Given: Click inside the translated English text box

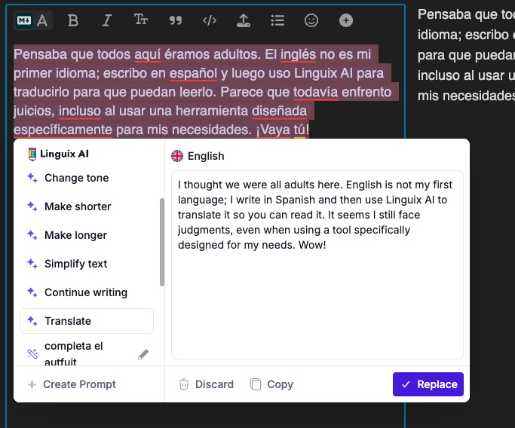Looking at the screenshot, I should pyautogui.click(x=317, y=264).
